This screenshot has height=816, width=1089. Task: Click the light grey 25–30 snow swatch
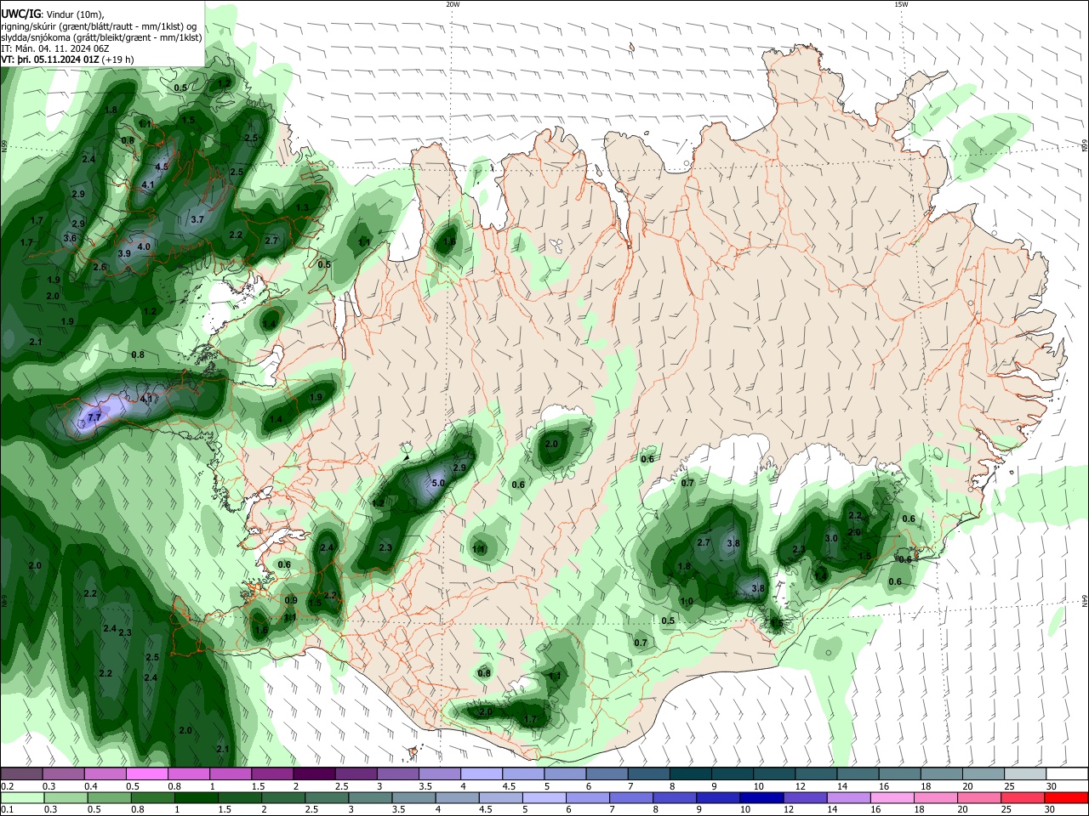[x=1026, y=774]
